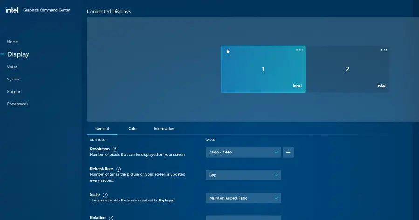Open display 2 three-dot options menu

[384, 50]
